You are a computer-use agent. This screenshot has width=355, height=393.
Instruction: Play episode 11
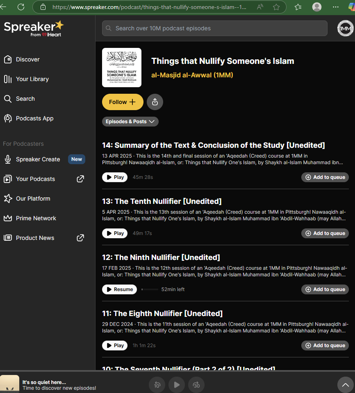tap(115, 346)
